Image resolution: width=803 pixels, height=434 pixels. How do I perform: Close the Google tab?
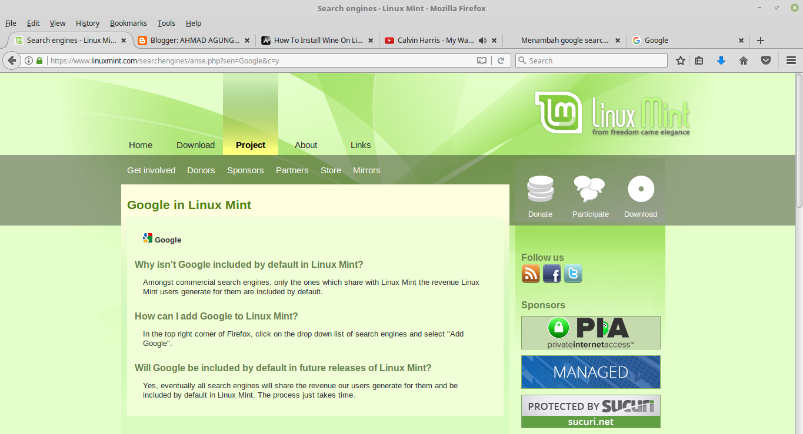click(x=741, y=41)
